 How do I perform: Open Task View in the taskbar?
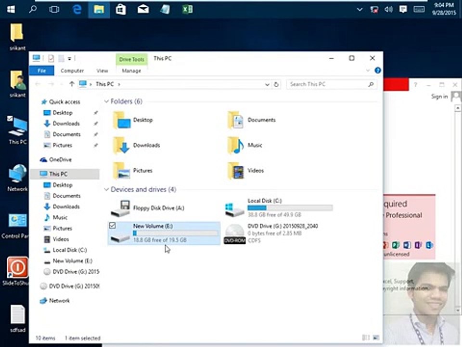tap(54, 10)
